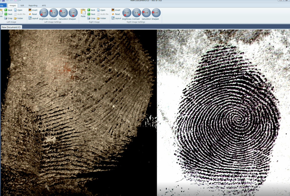Choose Crop in Left Image group

point(8,18)
